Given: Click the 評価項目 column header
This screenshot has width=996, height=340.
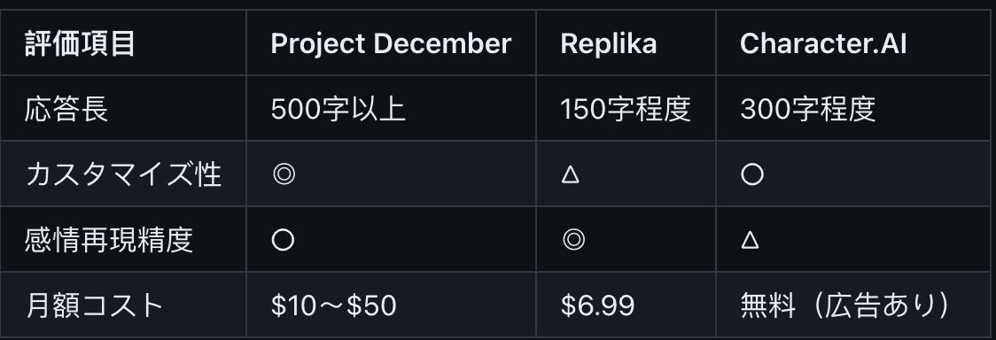Looking at the screenshot, I should 80,43.
